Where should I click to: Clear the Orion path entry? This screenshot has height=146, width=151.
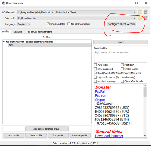tap(146, 18)
